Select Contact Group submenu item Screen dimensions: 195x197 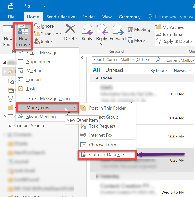pos(109,117)
